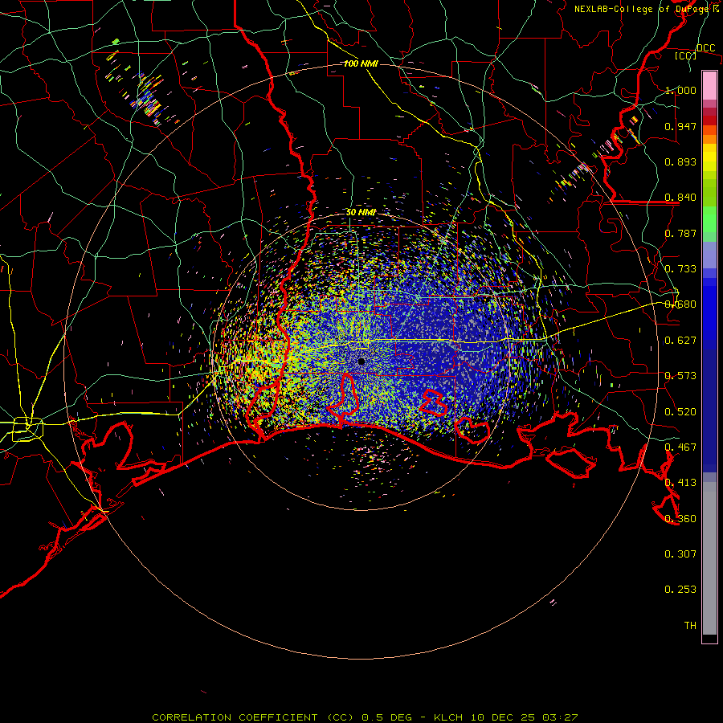
Task: Click the TH threshold label on the scale
Action: (690, 626)
